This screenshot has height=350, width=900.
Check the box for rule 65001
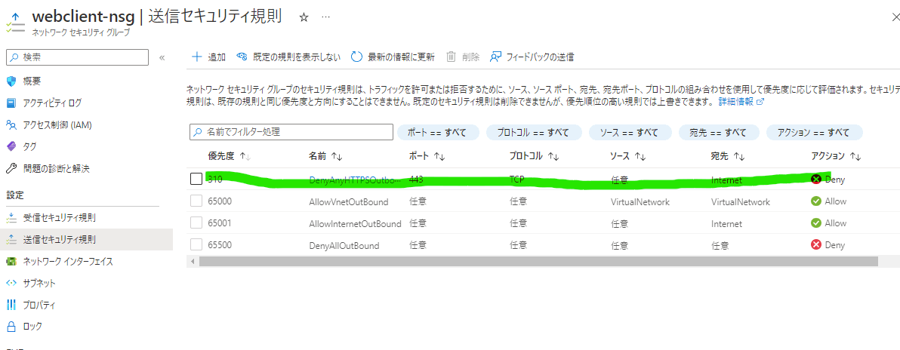(x=196, y=223)
